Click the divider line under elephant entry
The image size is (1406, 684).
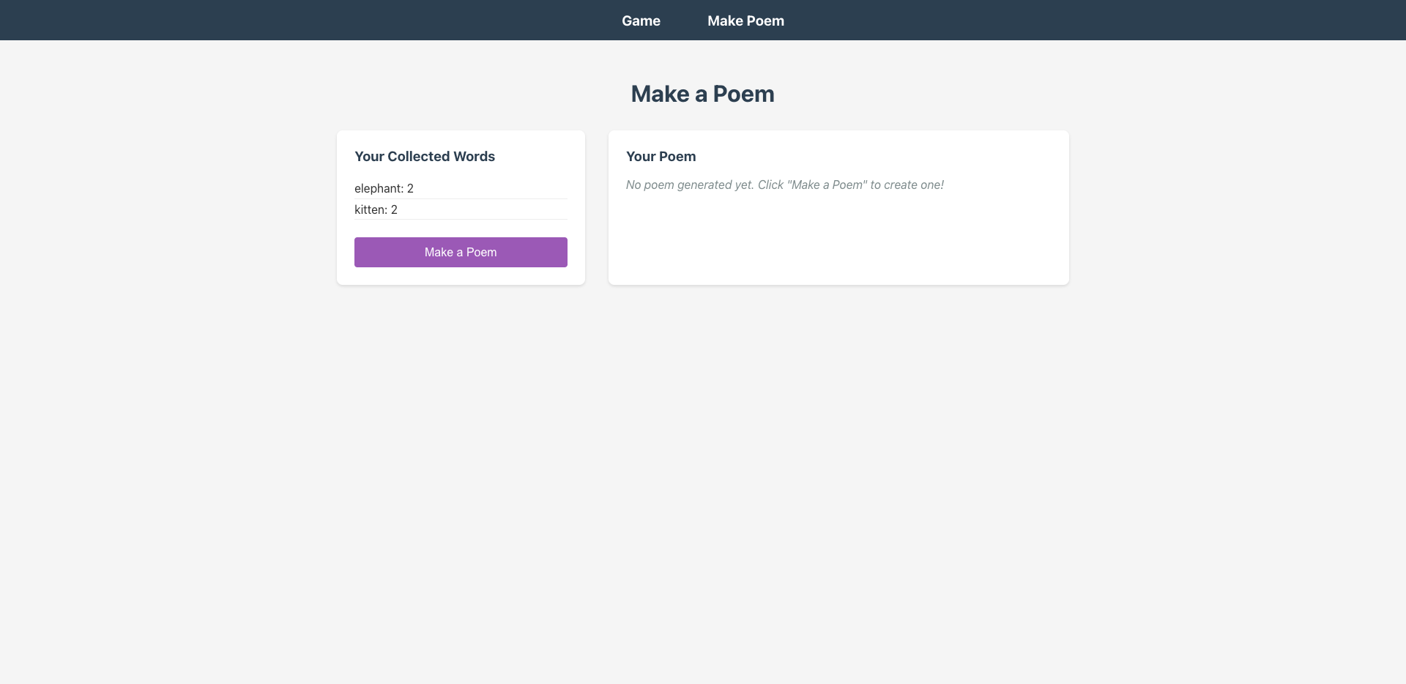[461, 198]
